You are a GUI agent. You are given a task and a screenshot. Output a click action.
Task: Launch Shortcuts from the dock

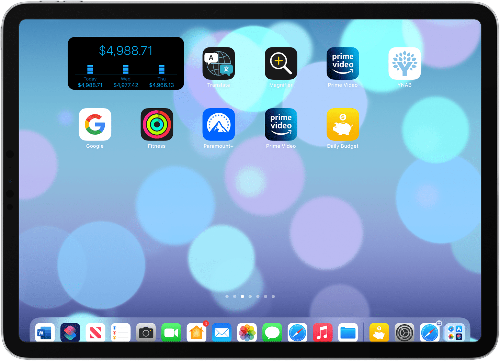[x=70, y=332]
